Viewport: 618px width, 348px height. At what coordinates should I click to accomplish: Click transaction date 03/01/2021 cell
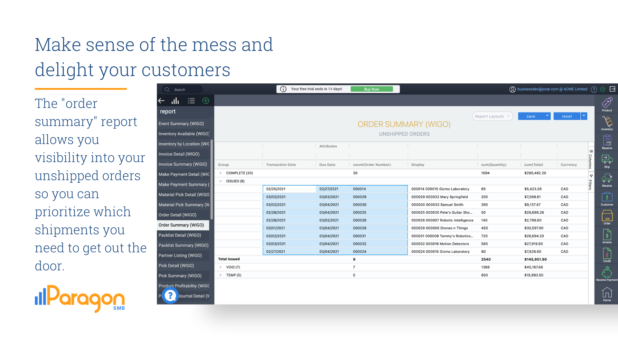coord(289,228)
